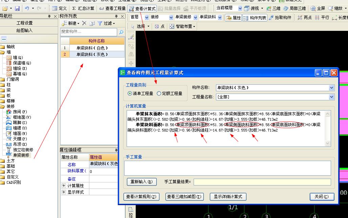Viewport: 348px width, 218px height.
Task: Click the 查看三维扣减图 button
Action: click(x=184, y=197)
